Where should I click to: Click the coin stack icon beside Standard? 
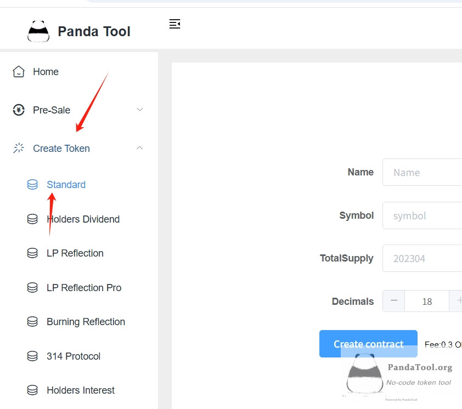click(32, 185)
